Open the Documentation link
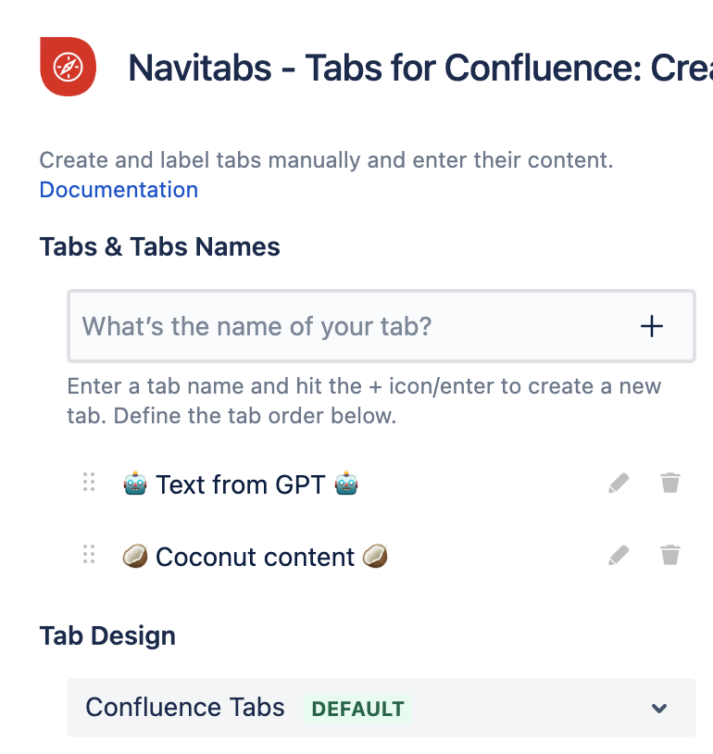 119,190
